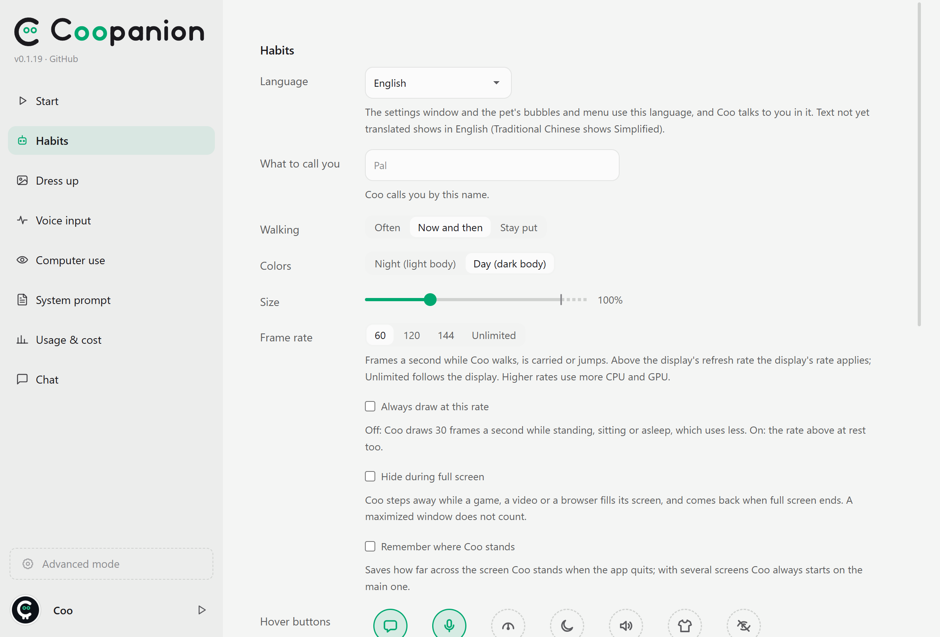Open Voice input settings
940x637 pixels.
pos(111,220)
